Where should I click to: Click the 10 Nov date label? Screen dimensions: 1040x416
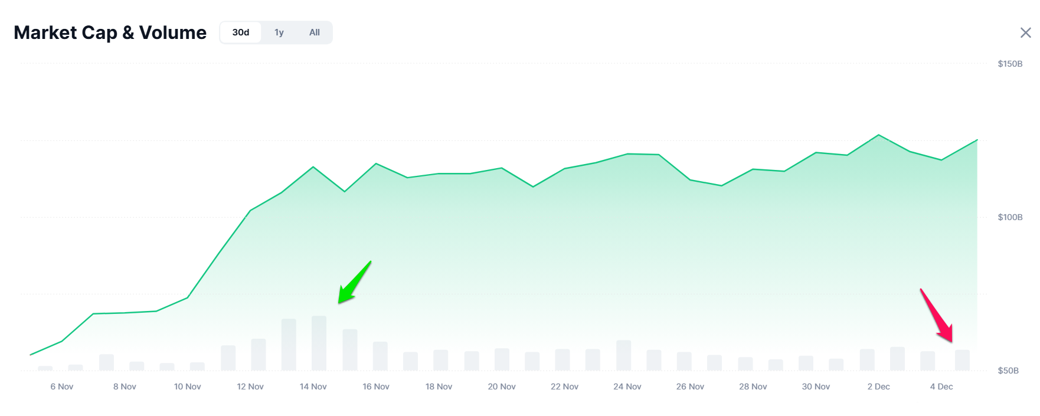coord(187,386)
